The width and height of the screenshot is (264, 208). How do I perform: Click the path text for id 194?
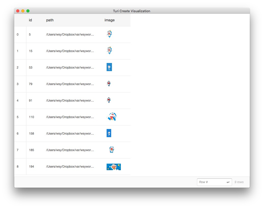(70, 167)
